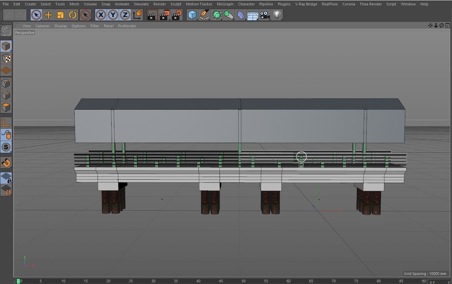This screenshot has width=452, height=284.
Task: Switch the coordinate system icon
Action: tap(138, 15)
